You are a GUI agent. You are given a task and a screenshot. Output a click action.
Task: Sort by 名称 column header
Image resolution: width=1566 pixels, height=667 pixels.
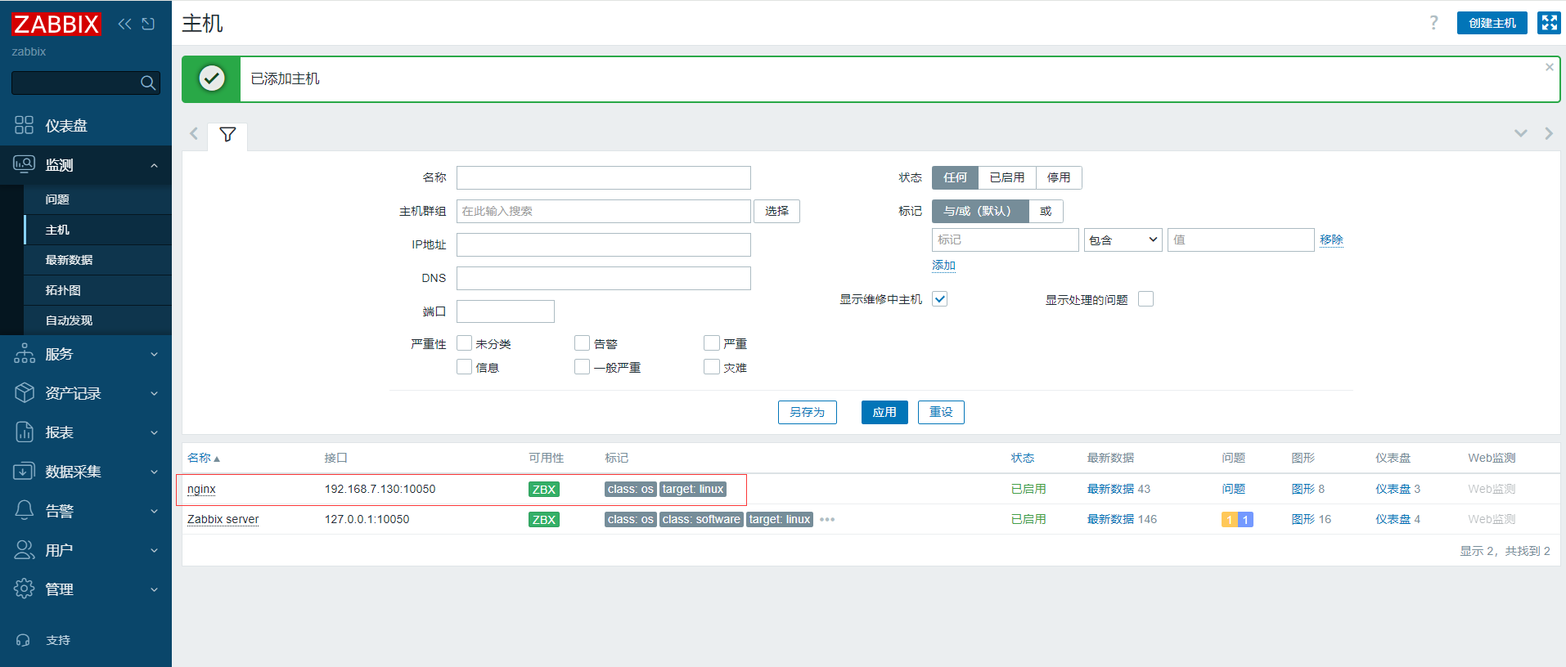(x=204, y=459)
